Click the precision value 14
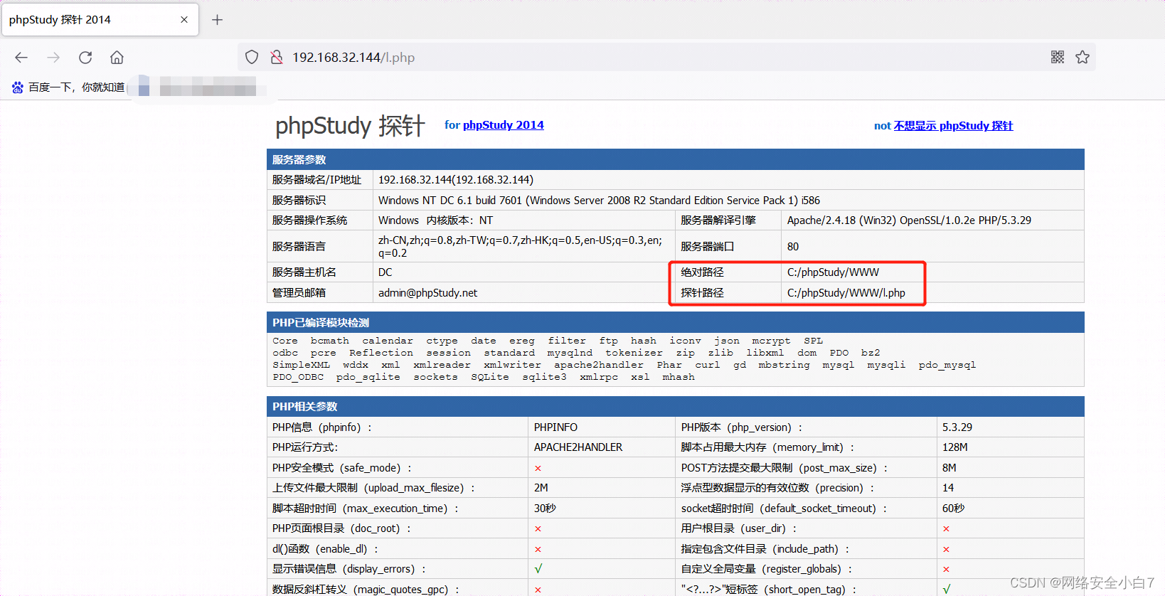 click(948, 488)
